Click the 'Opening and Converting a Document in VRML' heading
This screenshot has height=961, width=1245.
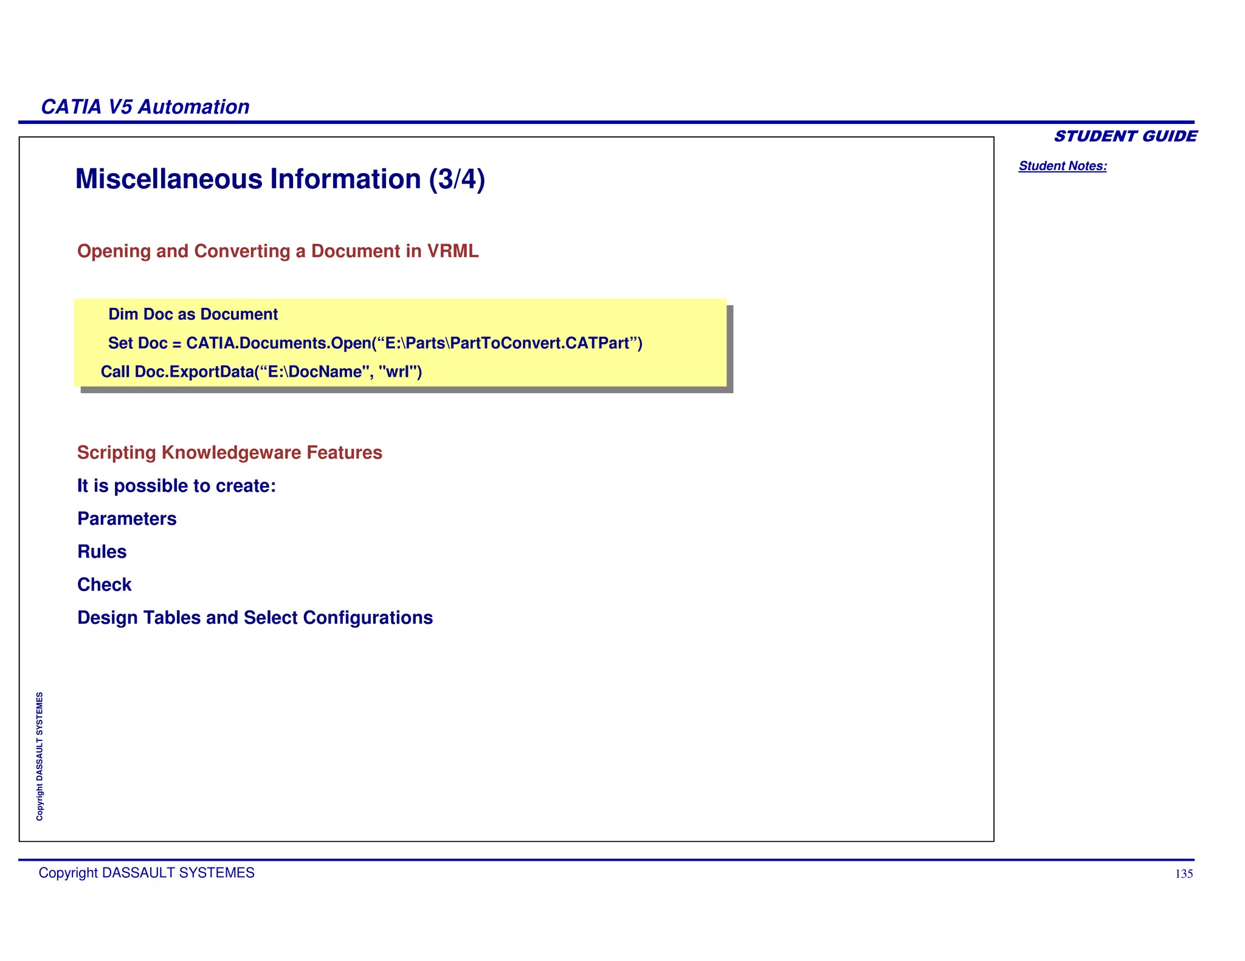pyautogui.click(x=278, y=251)
